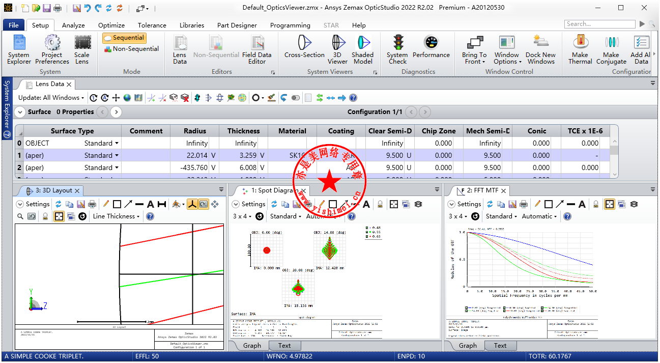The width and height of the screenshot is (660, 363).
Task: Expand Settings in the 3D Layout window
Action: (20, 204)
